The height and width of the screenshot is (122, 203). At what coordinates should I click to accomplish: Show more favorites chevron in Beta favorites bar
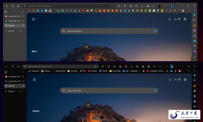tap(188, 11)
